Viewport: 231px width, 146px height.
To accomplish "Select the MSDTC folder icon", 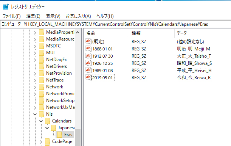I will point(41,46).
